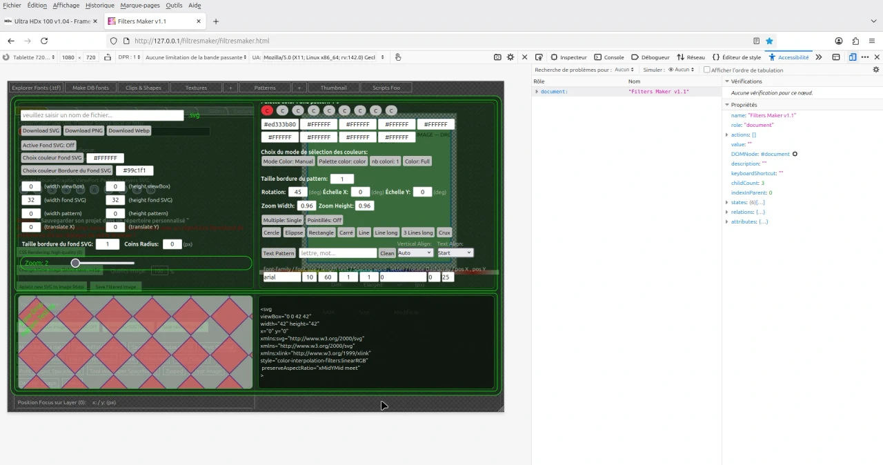This screenshot has width=883, height=465.
Task: Bookmark this page with the star icon
Action: (x=769, y=41)
